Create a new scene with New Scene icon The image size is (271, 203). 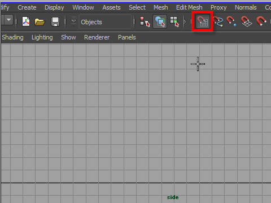point(26,21)
